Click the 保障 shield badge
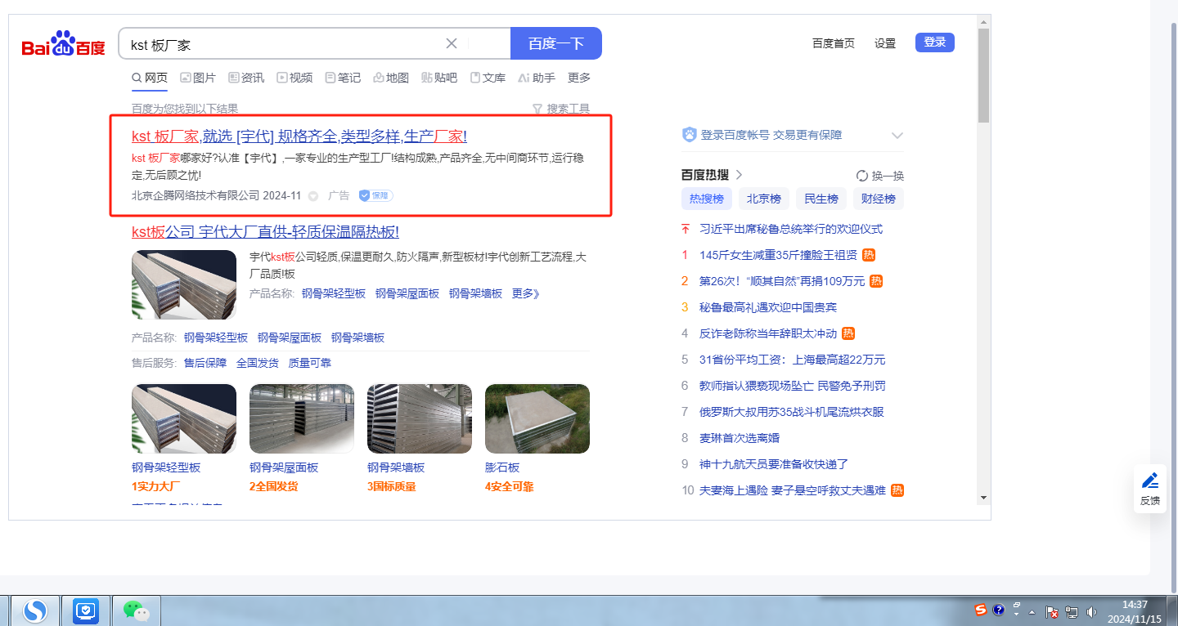The width and height of the screenshot is (1178, 626). tap(376, 196)
